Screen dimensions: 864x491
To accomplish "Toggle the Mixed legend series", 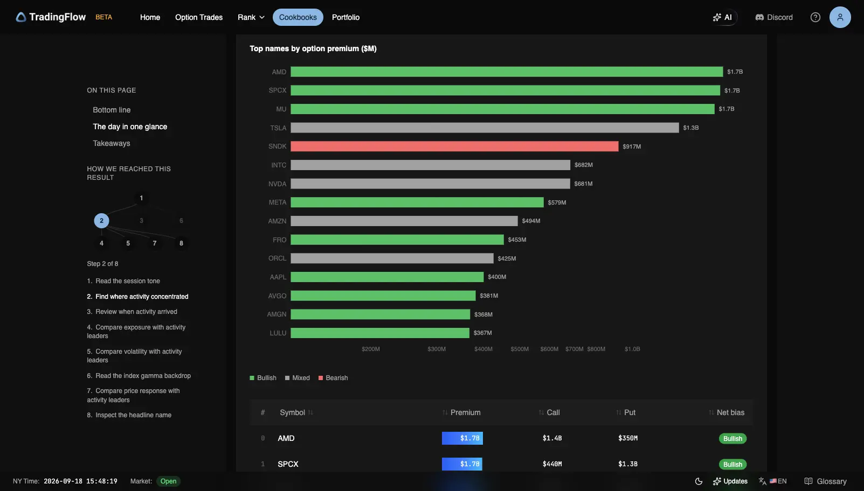I will click(298, 378).
